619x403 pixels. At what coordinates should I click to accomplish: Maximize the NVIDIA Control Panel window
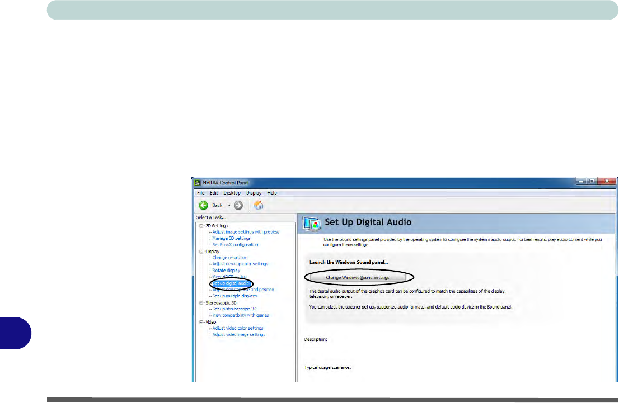592,182
